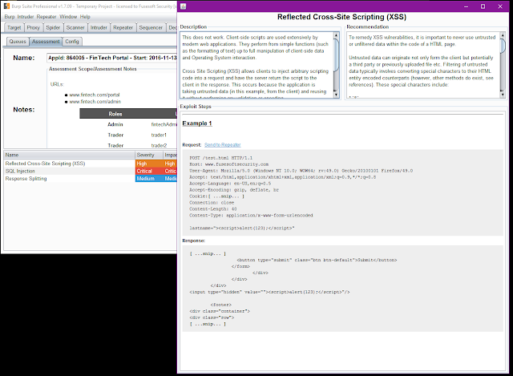The width and height of the screenshot is (513, 376).
Task: Click the Send to Repeater link
Action: [223, 145]
